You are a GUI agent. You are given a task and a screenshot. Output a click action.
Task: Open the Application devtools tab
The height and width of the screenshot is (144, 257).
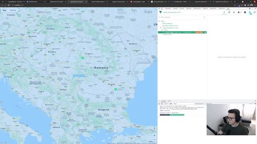point(213,8)
